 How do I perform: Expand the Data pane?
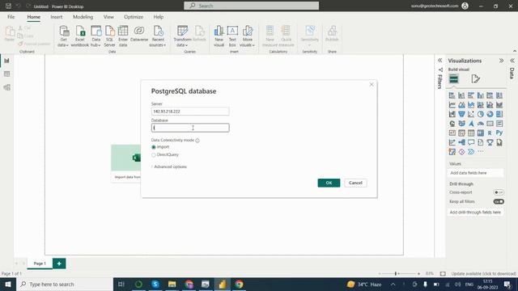coord(512,61)
